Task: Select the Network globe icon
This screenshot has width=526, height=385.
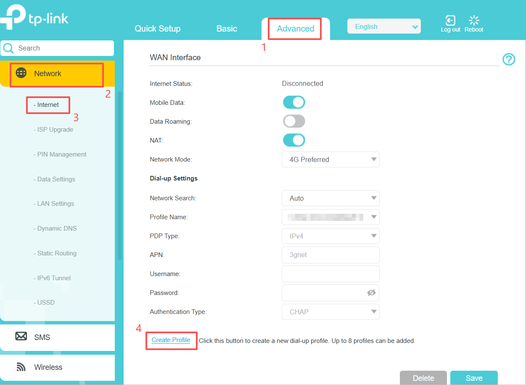Action: 21,73
